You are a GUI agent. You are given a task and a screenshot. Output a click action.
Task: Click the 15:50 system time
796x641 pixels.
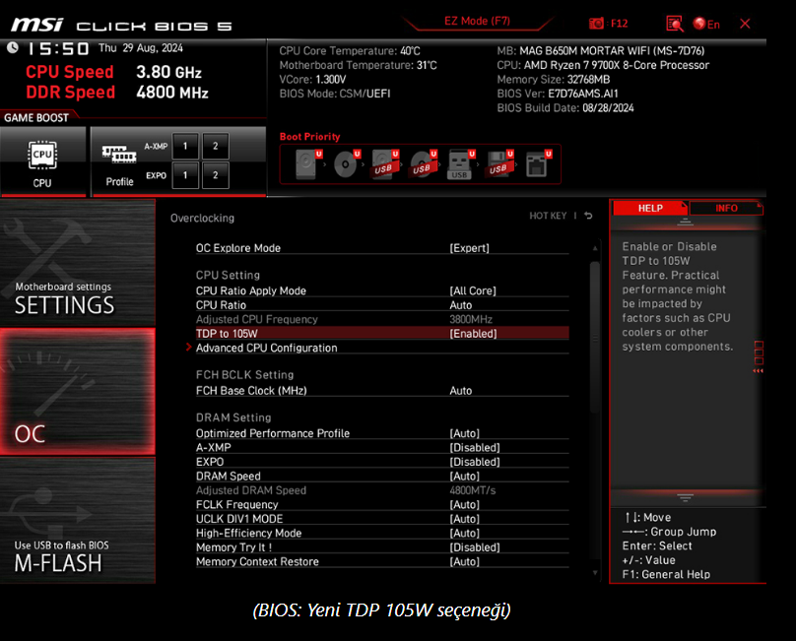point(58,48)
